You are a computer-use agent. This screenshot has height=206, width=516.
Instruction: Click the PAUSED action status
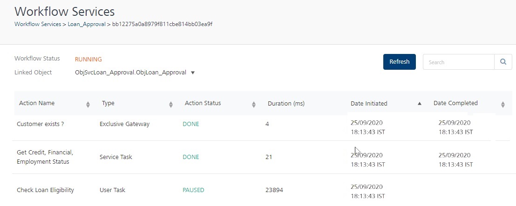point(193,190)
